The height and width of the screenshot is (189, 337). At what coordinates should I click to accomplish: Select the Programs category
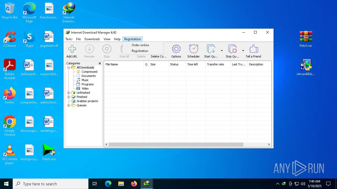(x=87, y=84)
